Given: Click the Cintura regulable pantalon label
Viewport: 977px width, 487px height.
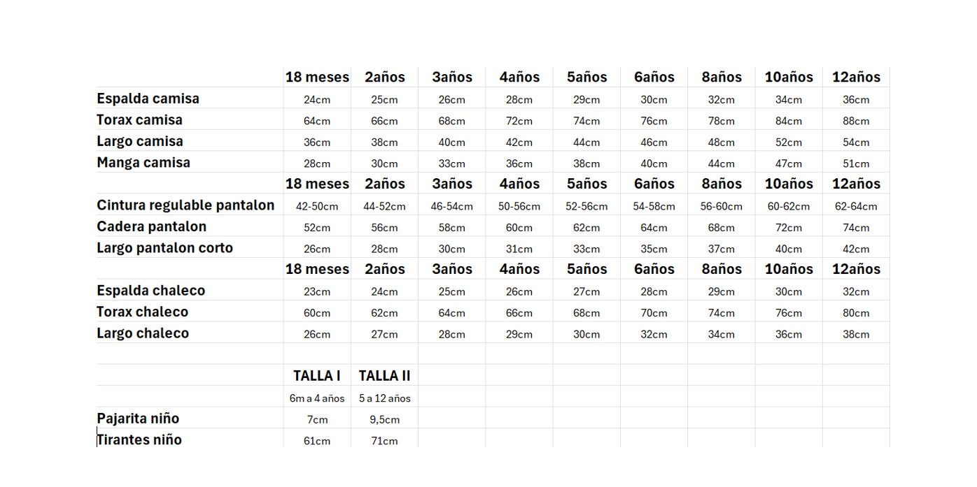Looking at the screenshot, I should tap(185, 205).
